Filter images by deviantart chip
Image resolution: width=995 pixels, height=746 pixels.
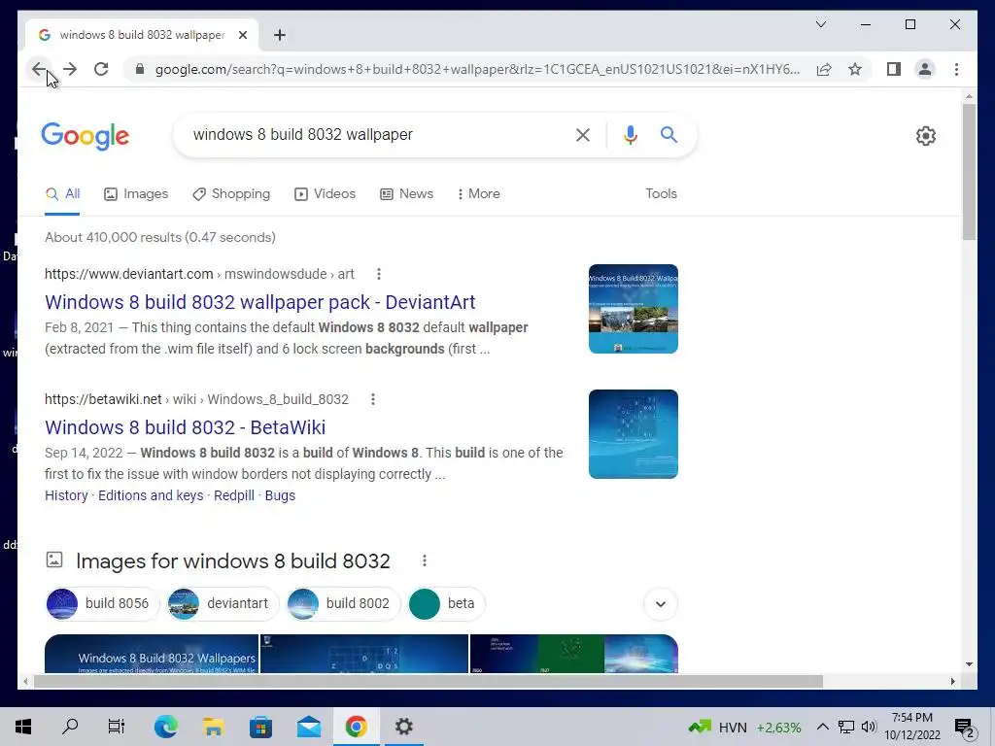[x=223, y=603]
